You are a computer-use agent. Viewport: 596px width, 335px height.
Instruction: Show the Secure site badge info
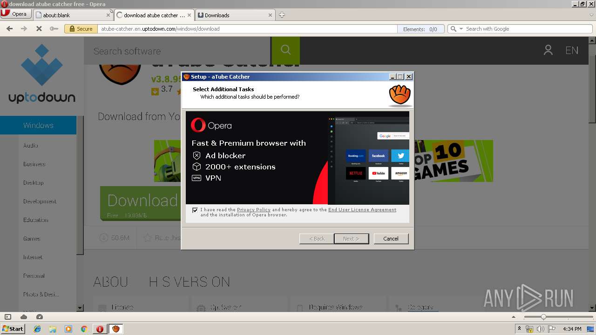[x=81, y=29]
